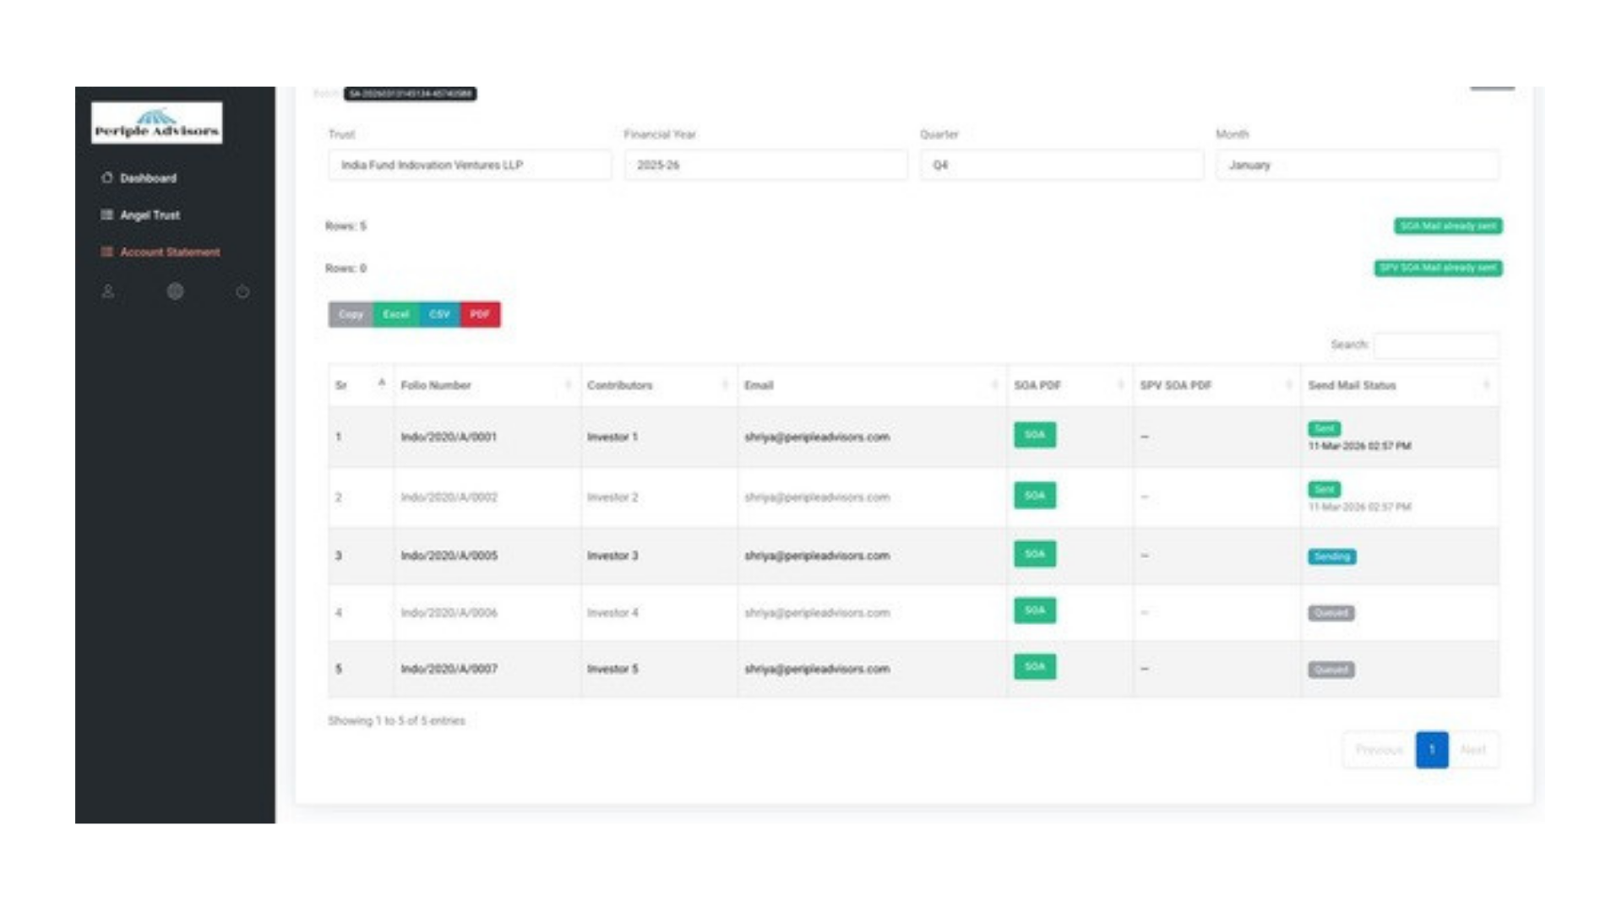Click the Periple Advisors logo
This screenshot has width=1622, height=912.
coord(157,123)
